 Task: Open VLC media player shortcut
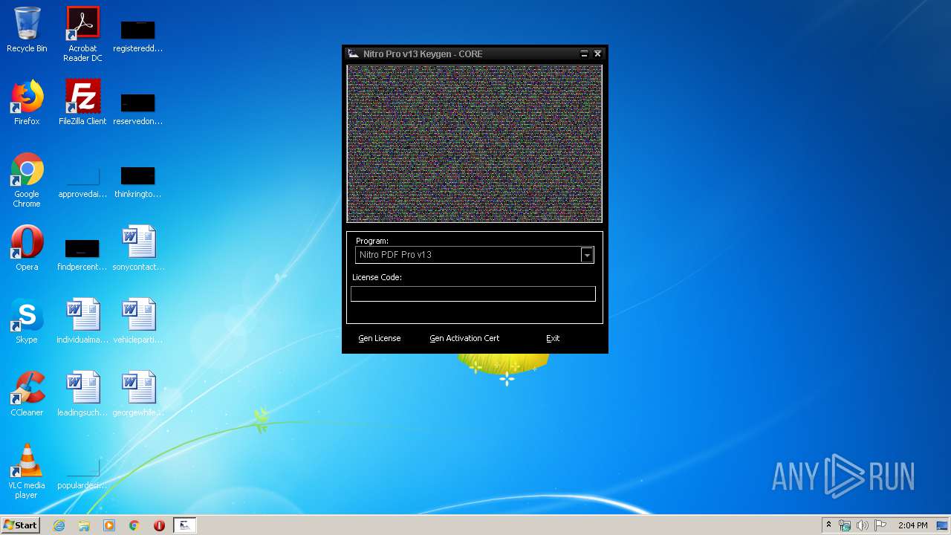point(27,471)
